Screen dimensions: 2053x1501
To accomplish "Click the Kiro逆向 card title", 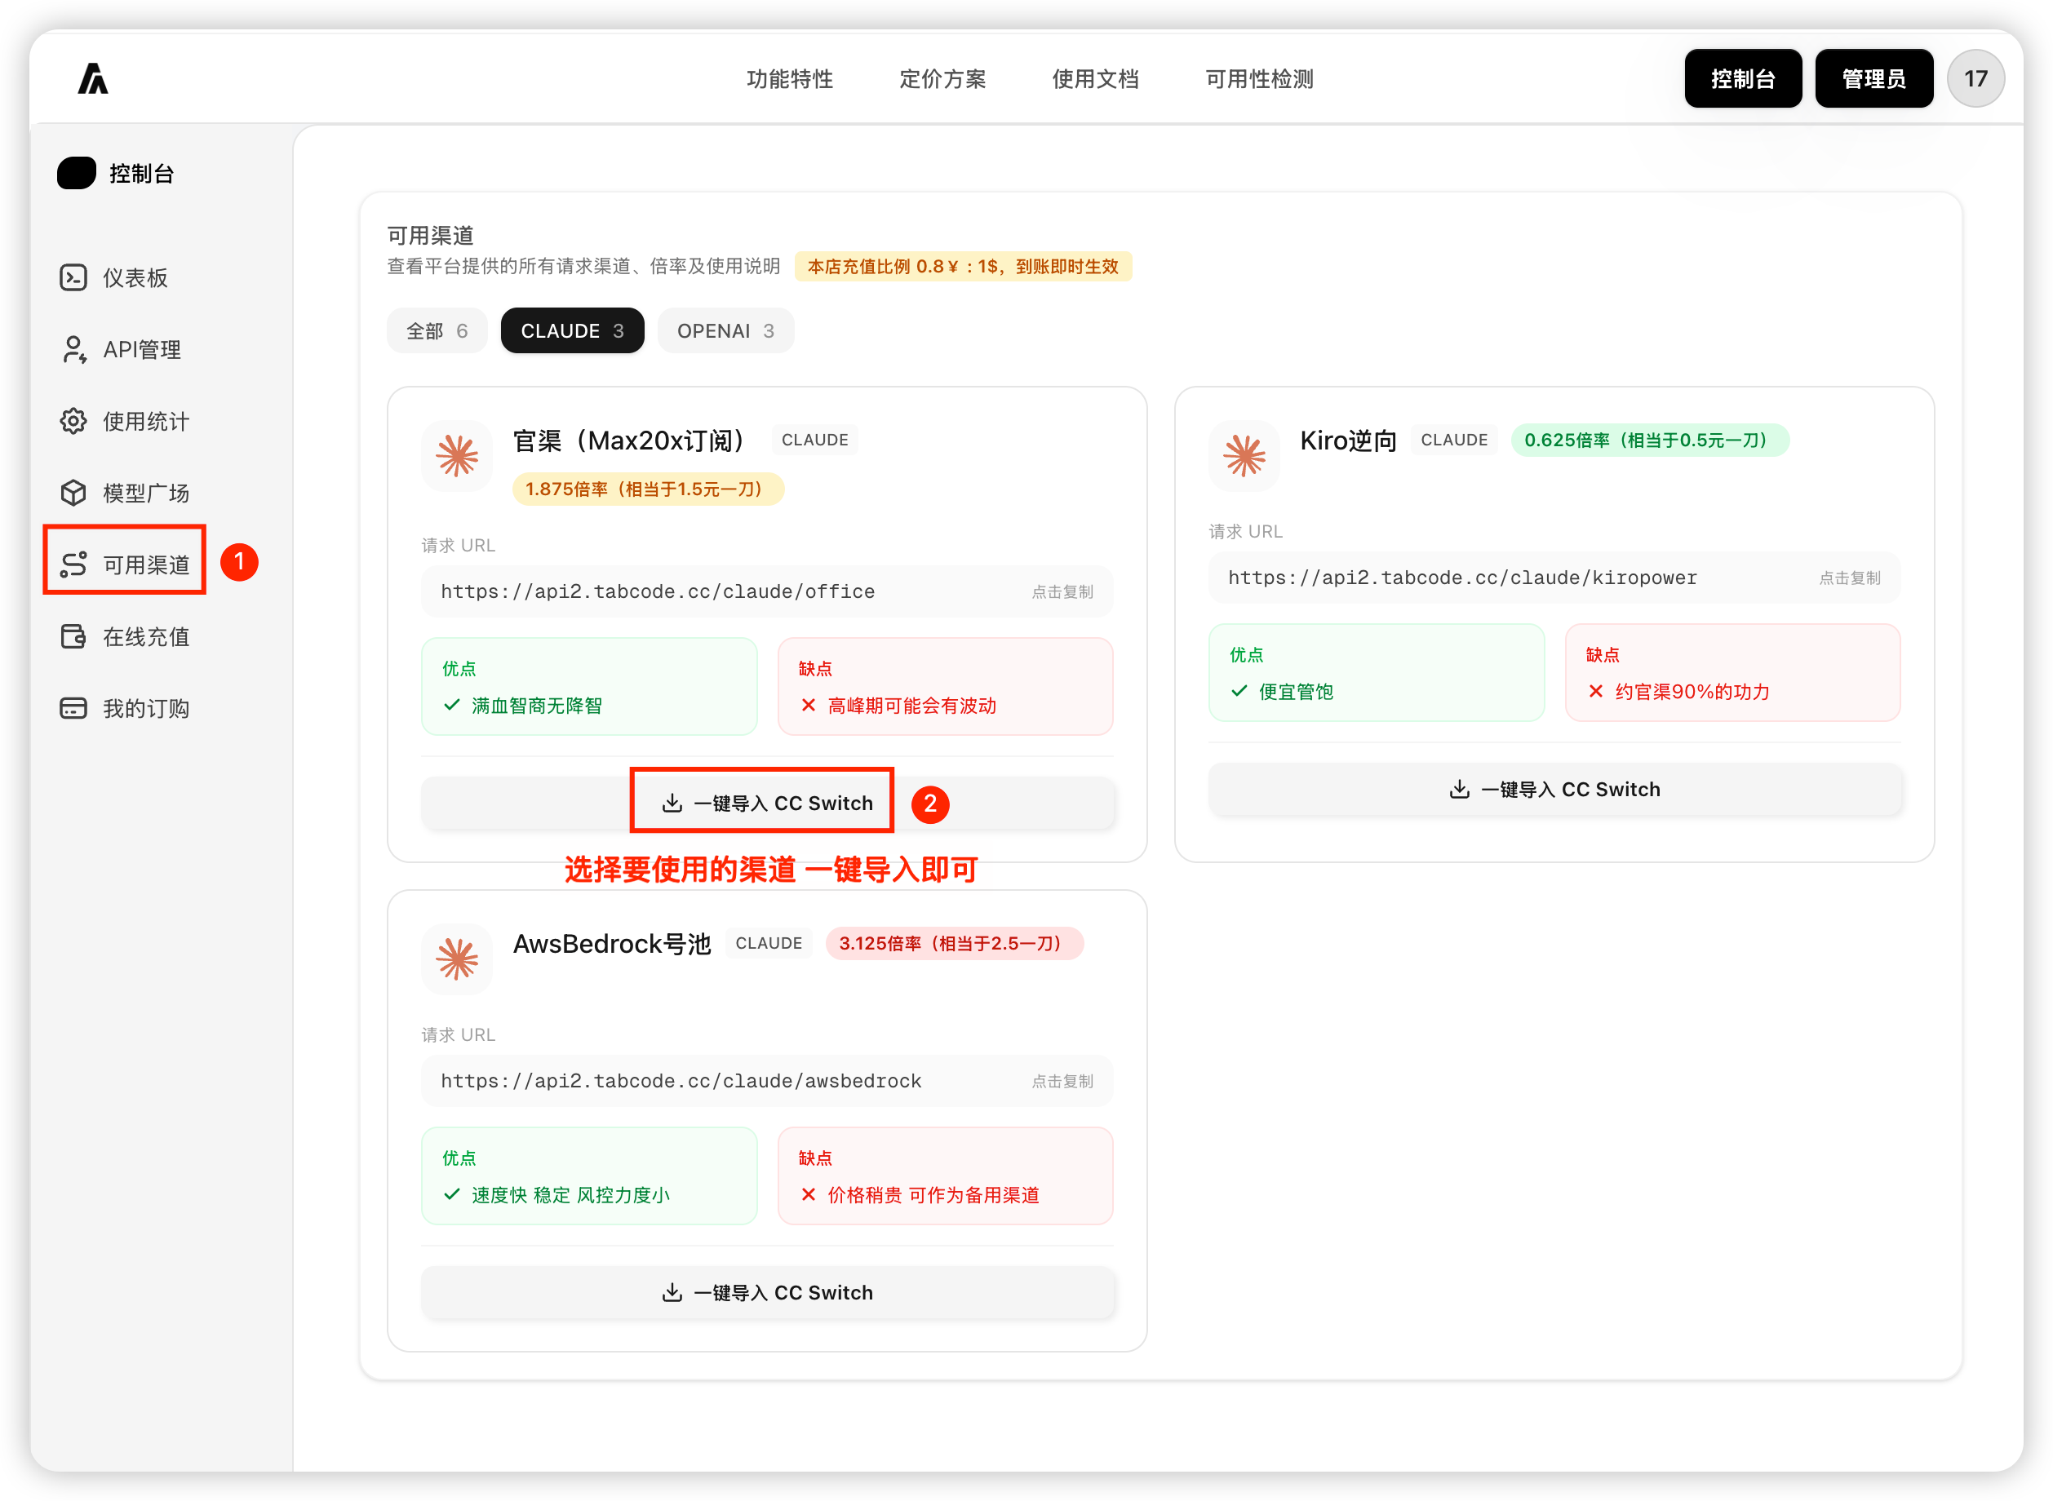I will point(1348,441).
